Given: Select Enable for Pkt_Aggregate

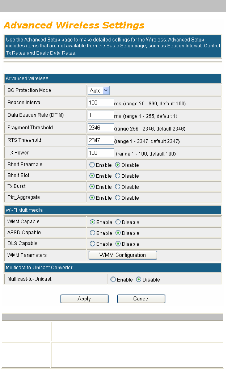Looking at the screenshot, I should [92, 198].
